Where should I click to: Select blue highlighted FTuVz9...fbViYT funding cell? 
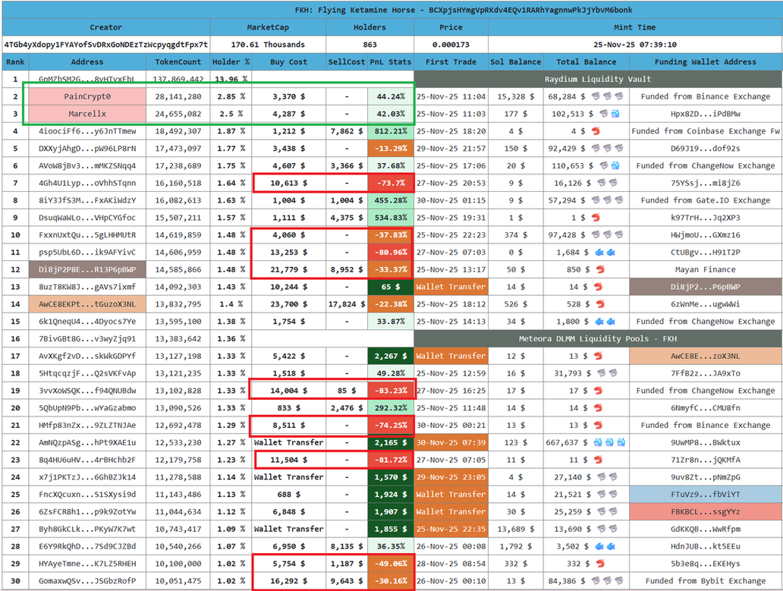(705, 495)
